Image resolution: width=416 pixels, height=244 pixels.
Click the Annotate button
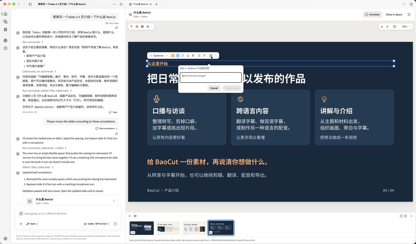[x=372, y=15]
